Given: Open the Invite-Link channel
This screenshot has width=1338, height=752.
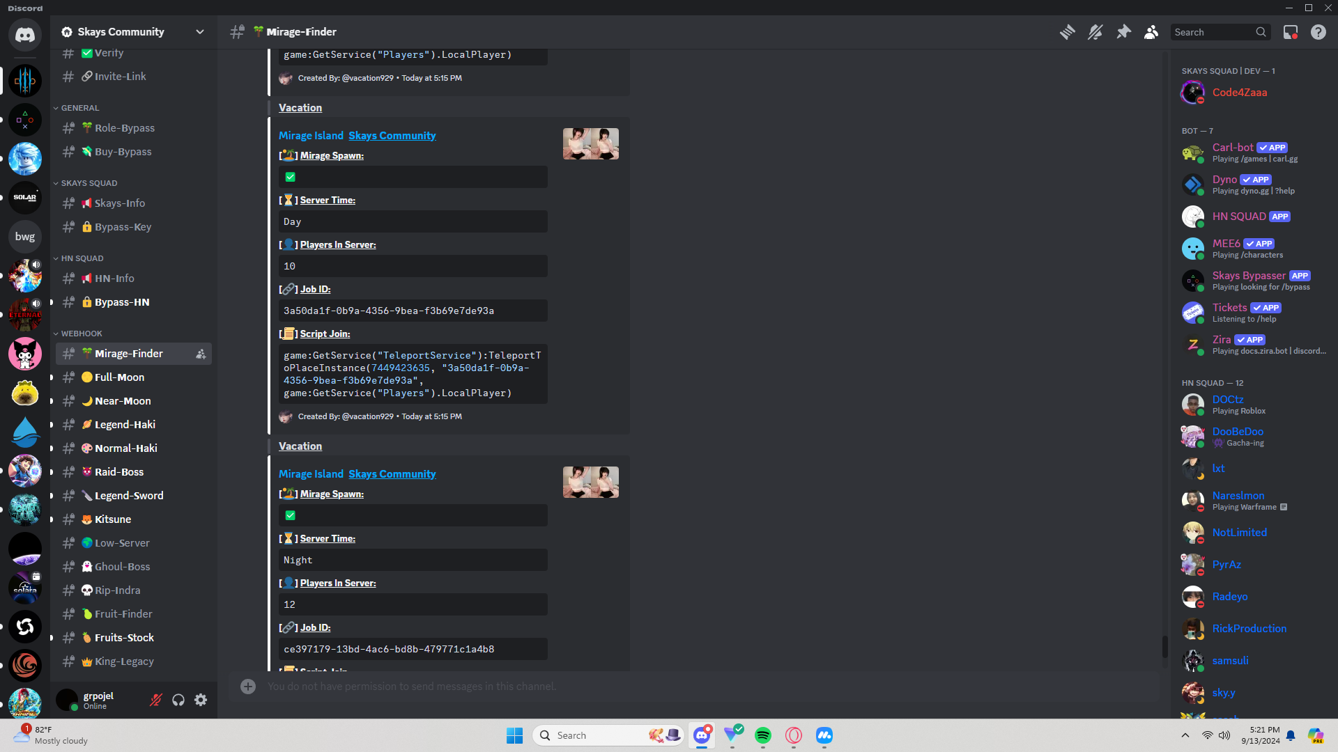Looking at the screenshot, I should coord(134,77).
